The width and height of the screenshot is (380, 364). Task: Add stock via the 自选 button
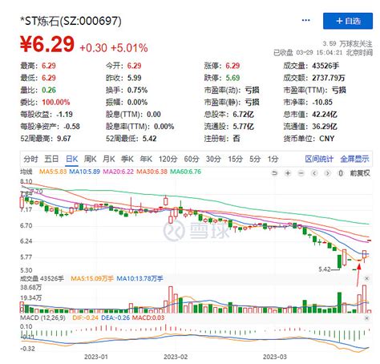coord(348,21)
